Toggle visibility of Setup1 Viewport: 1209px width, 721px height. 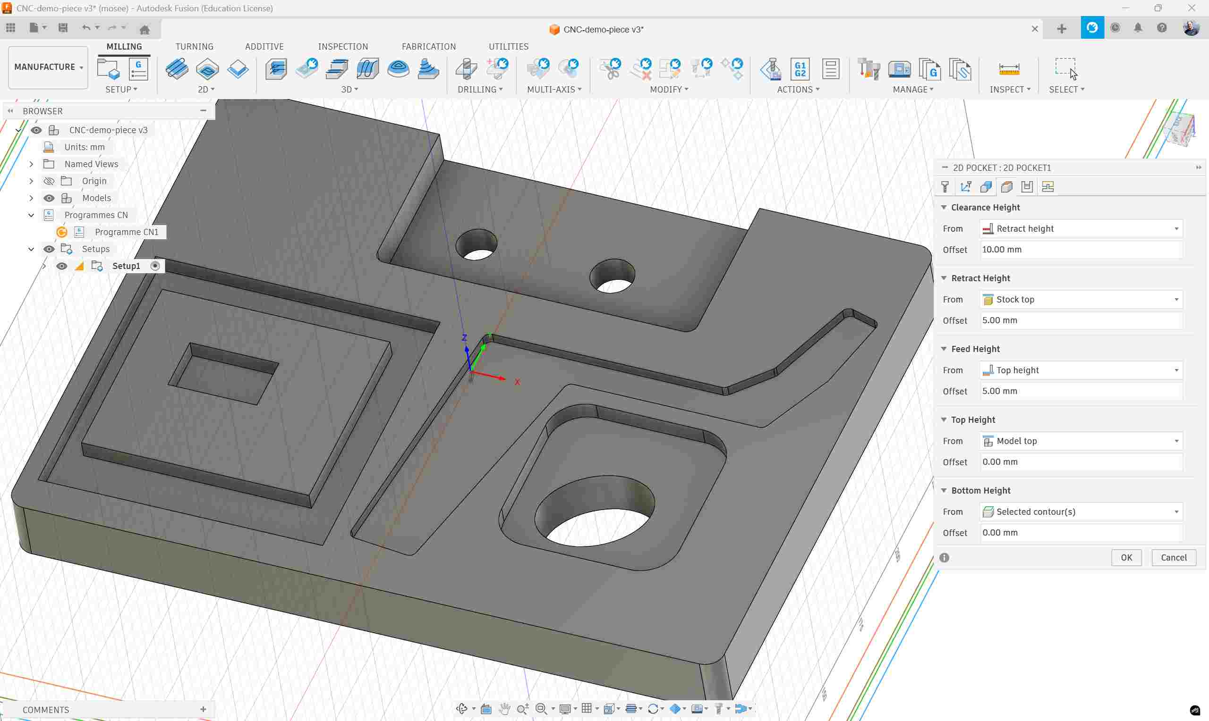pos(62,266)
